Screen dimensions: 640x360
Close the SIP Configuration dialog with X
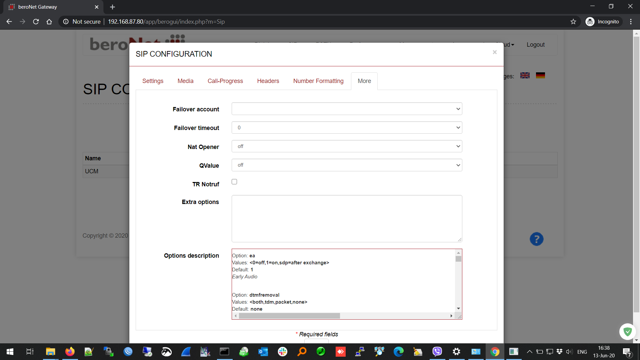tap(495, 52)
